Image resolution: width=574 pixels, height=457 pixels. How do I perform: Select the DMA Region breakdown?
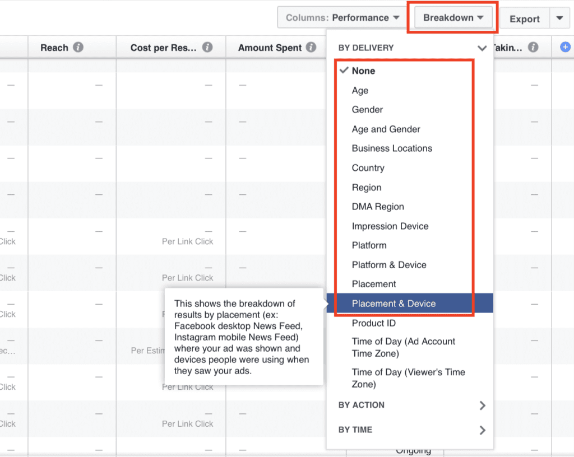coord(410,207)
